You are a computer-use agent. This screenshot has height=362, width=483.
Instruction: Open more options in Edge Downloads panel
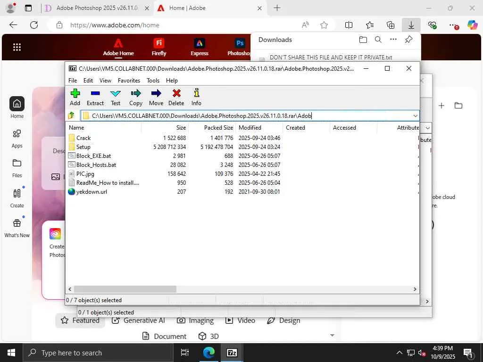point(393,40)
